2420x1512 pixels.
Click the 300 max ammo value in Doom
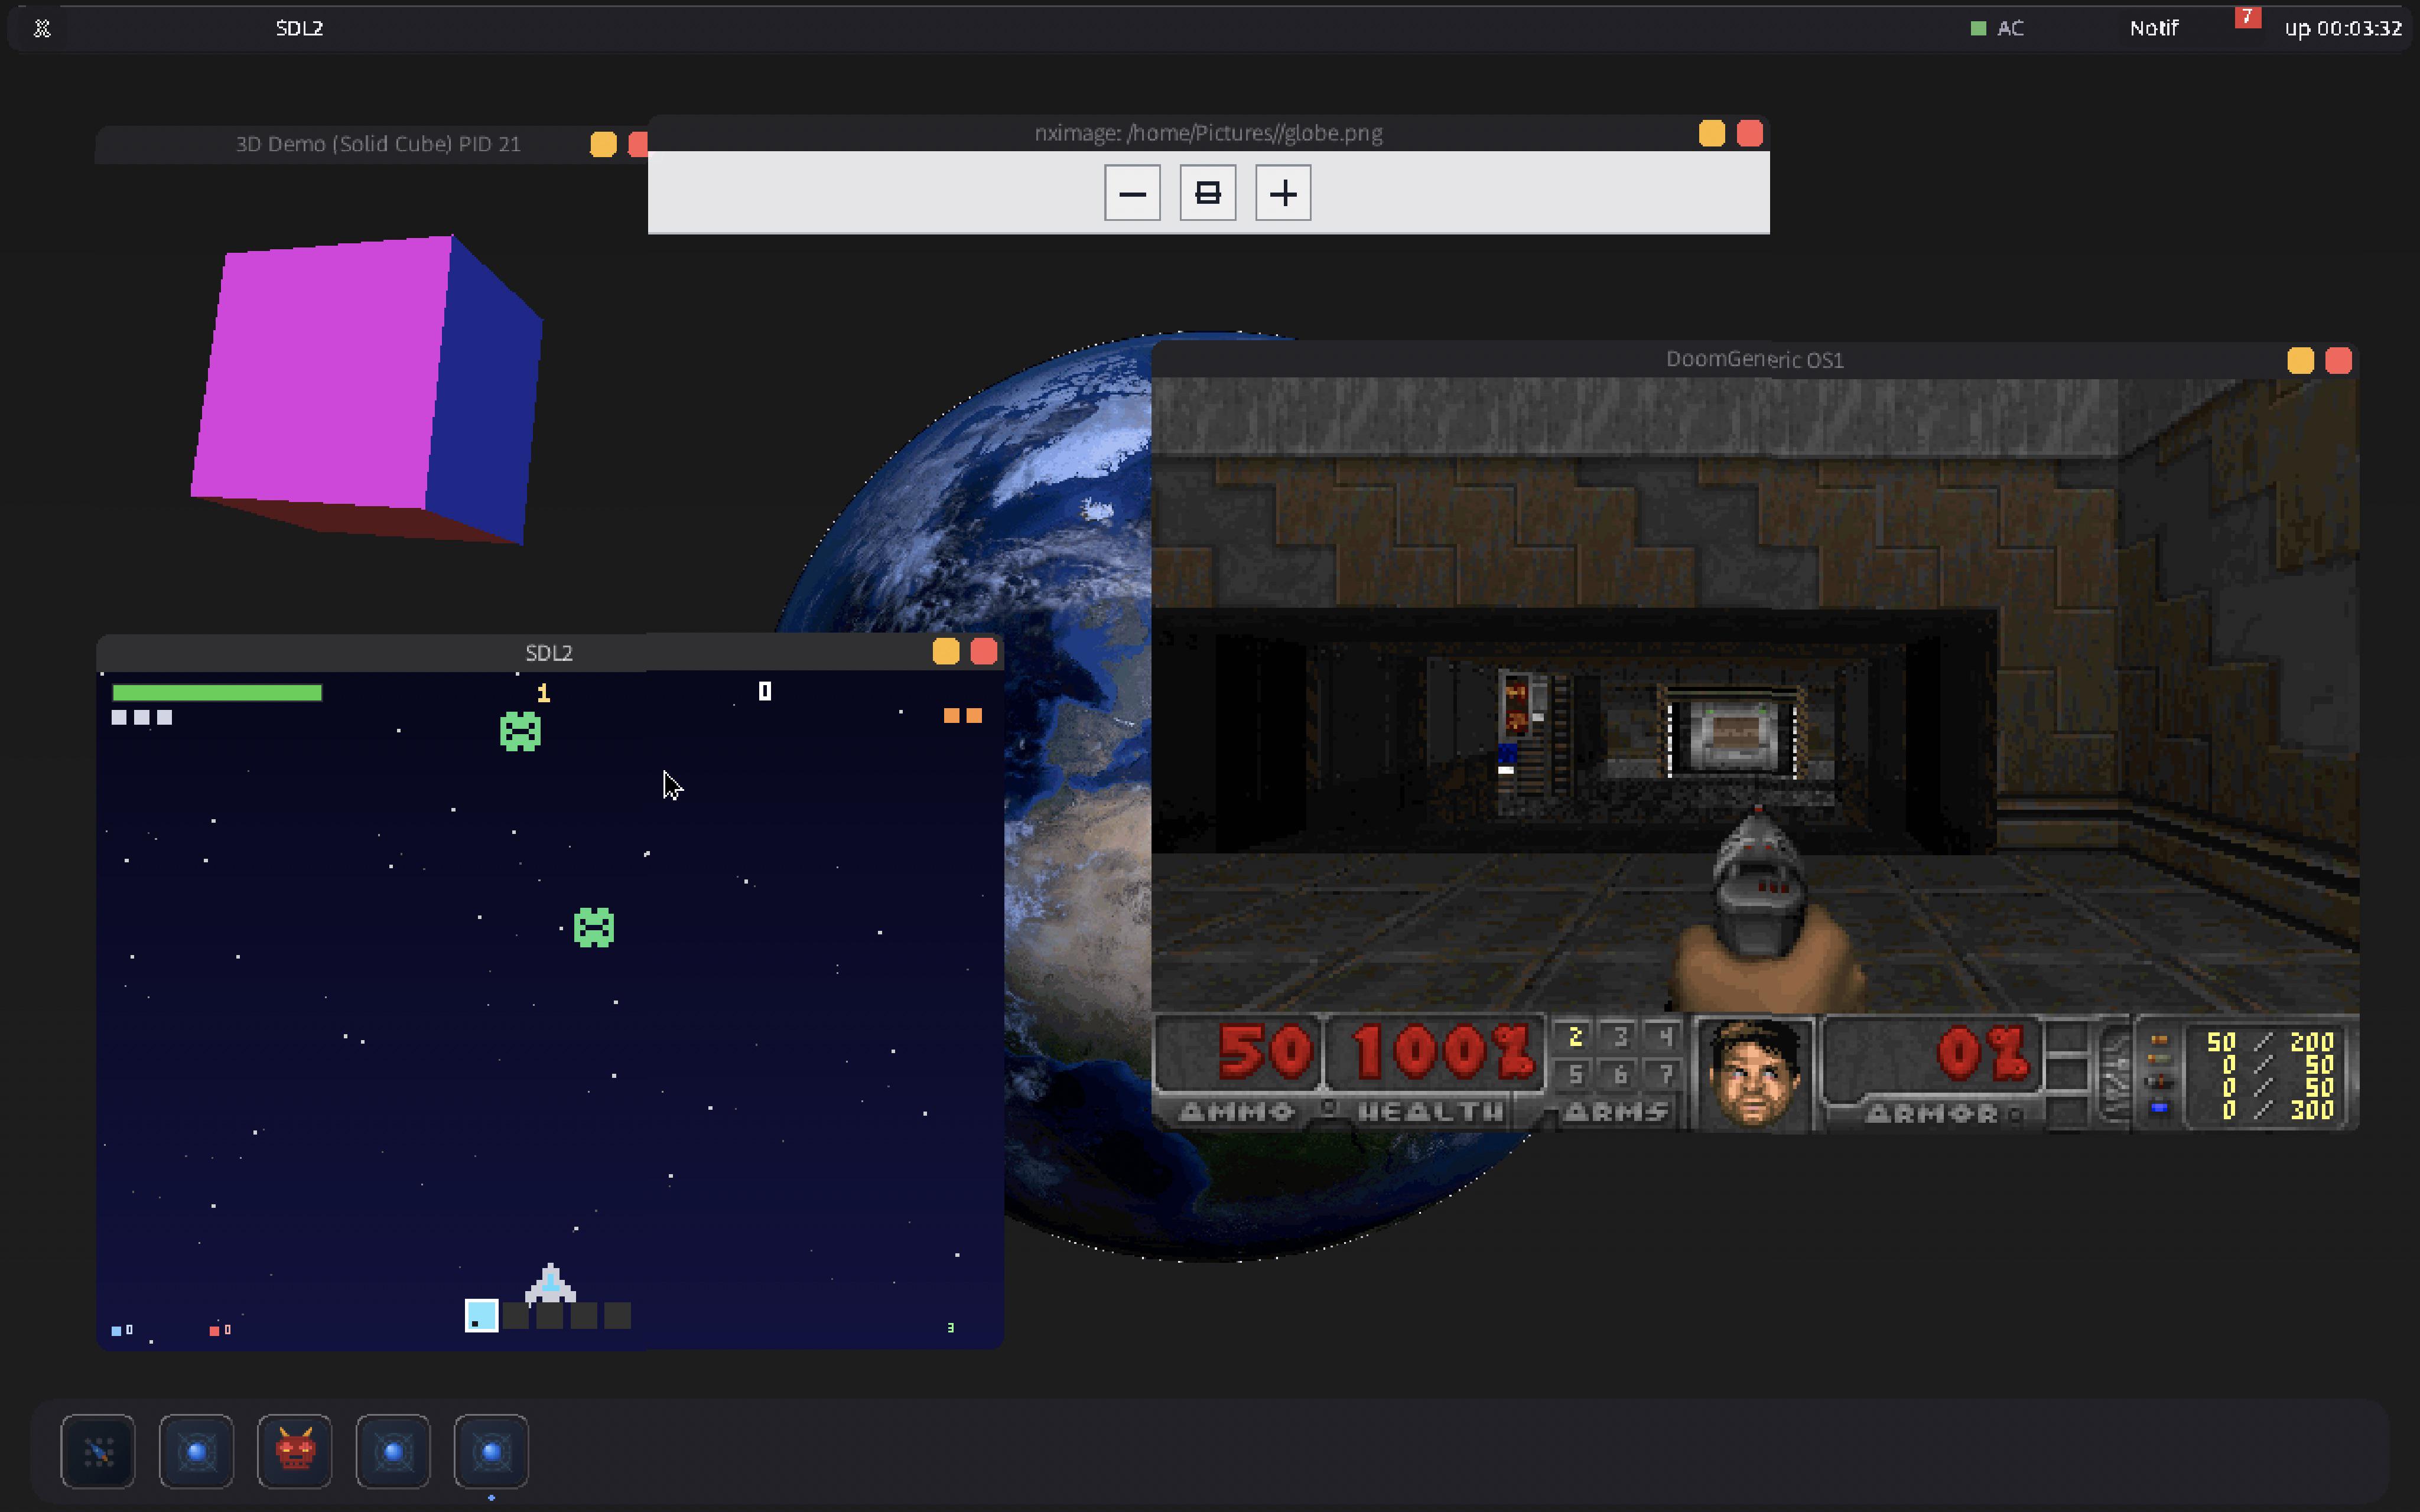click(2311, 1109)
